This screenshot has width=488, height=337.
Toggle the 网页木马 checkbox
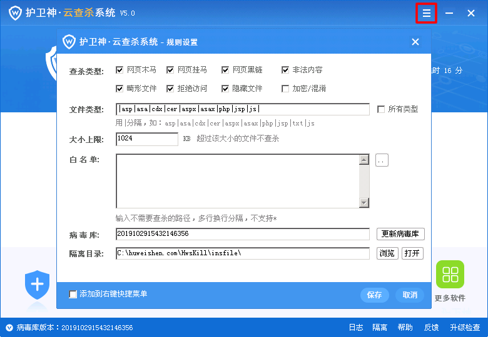119,70
